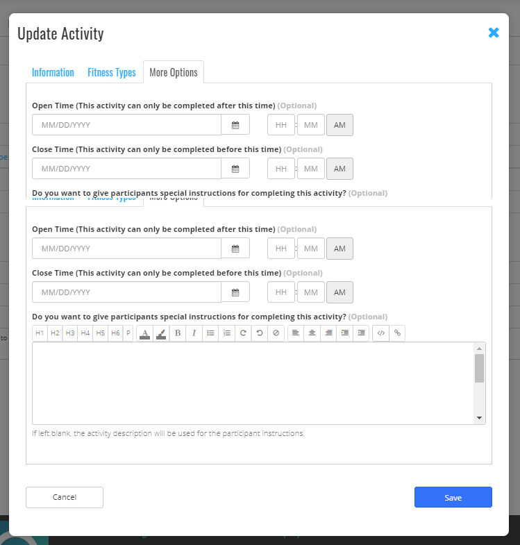Screen dimensions: 520x545
Task: Save the activity changes
Action: (x=453, y=497)
